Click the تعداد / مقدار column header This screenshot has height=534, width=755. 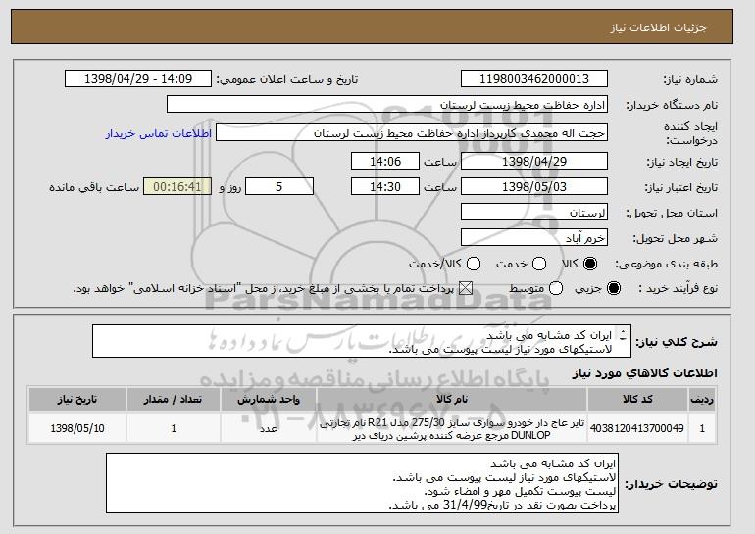174,400
